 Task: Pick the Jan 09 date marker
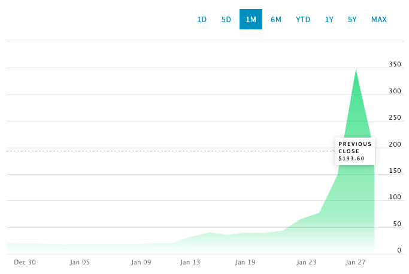click(x=141, y=262)
